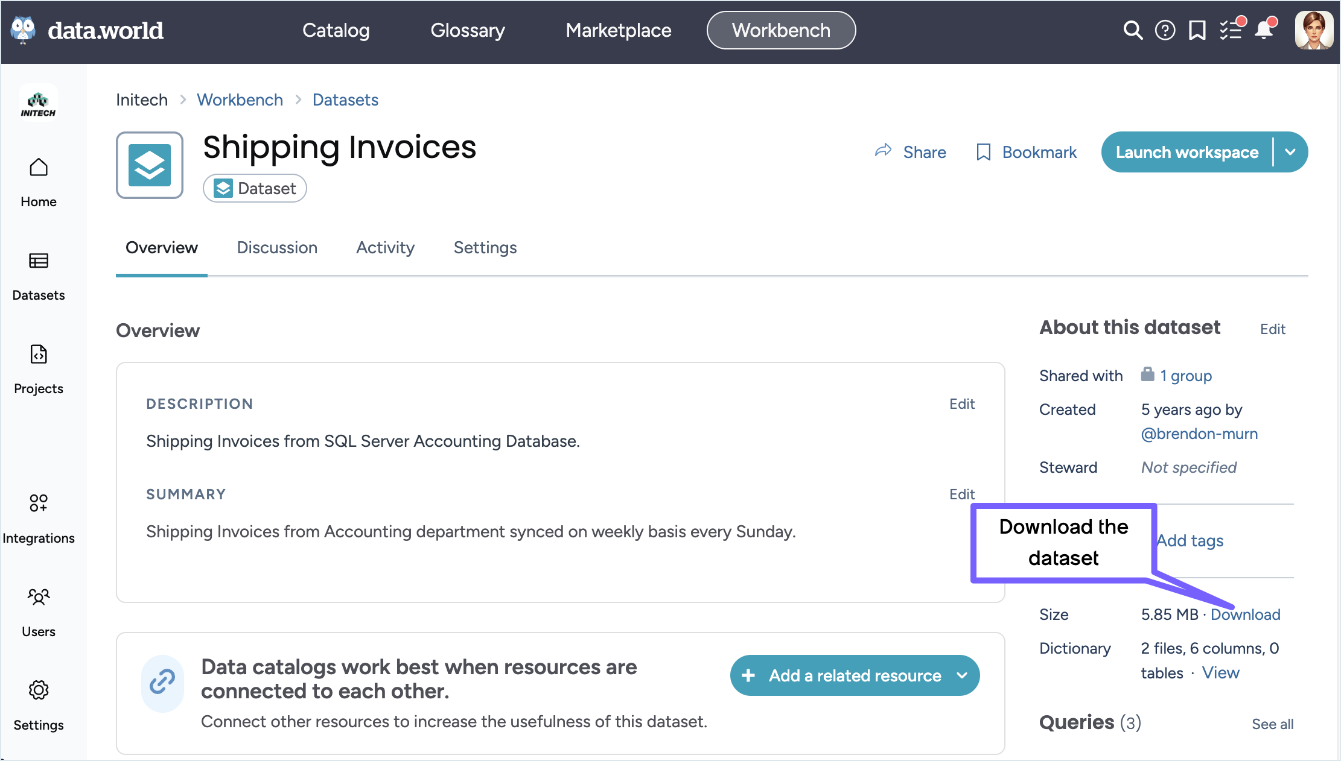Click the Bookmark flag icon
The height and width of the screenshot is (761, 1341).
point(984,152)
